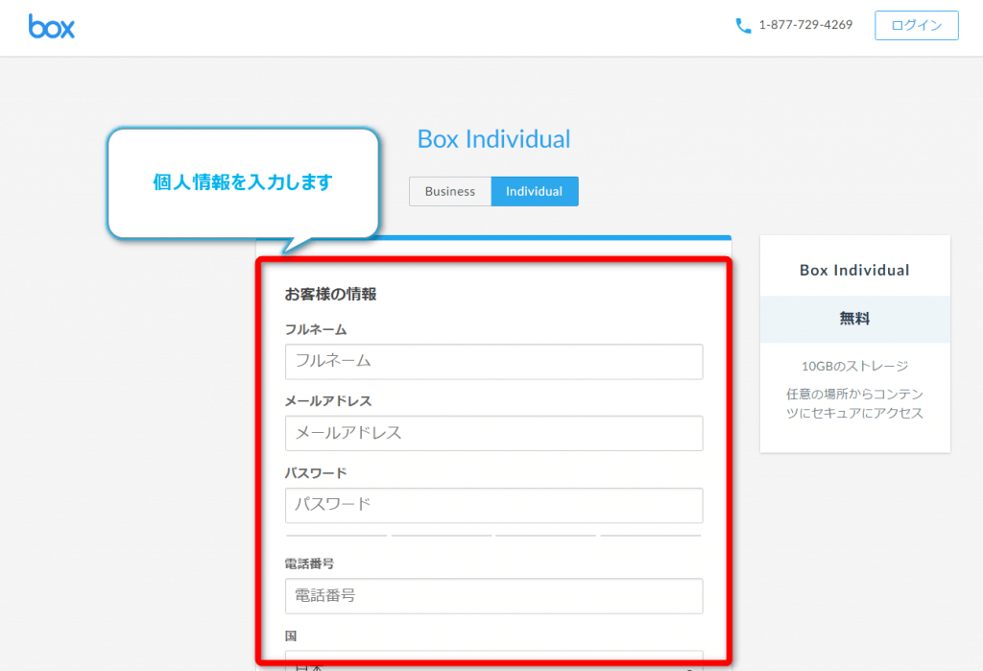Click the 個人情報を入力します callout bubble
The width and height of the screenshot is (983, 671).
(243, 182)
